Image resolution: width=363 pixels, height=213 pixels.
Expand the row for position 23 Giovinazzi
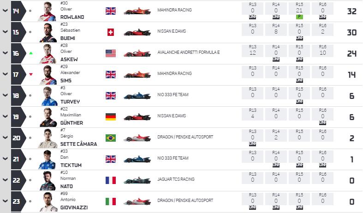click(x=5, y=201)
